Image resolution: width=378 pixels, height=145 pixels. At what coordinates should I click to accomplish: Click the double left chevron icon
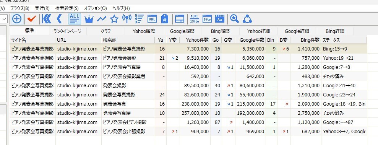click(x=47, y=19)
